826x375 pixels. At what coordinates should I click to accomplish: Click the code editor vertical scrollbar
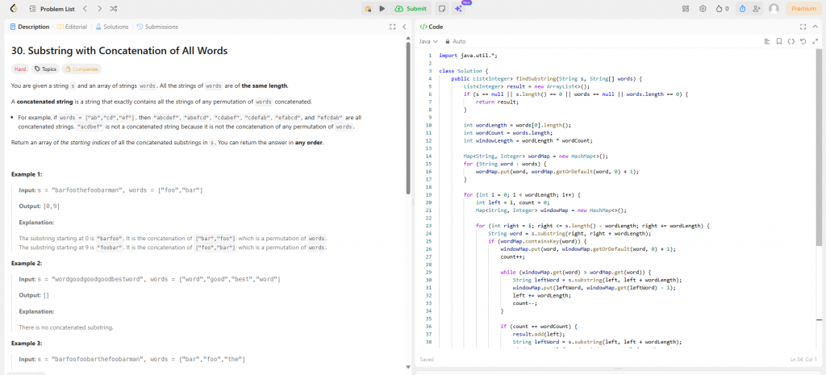[819, 148]
